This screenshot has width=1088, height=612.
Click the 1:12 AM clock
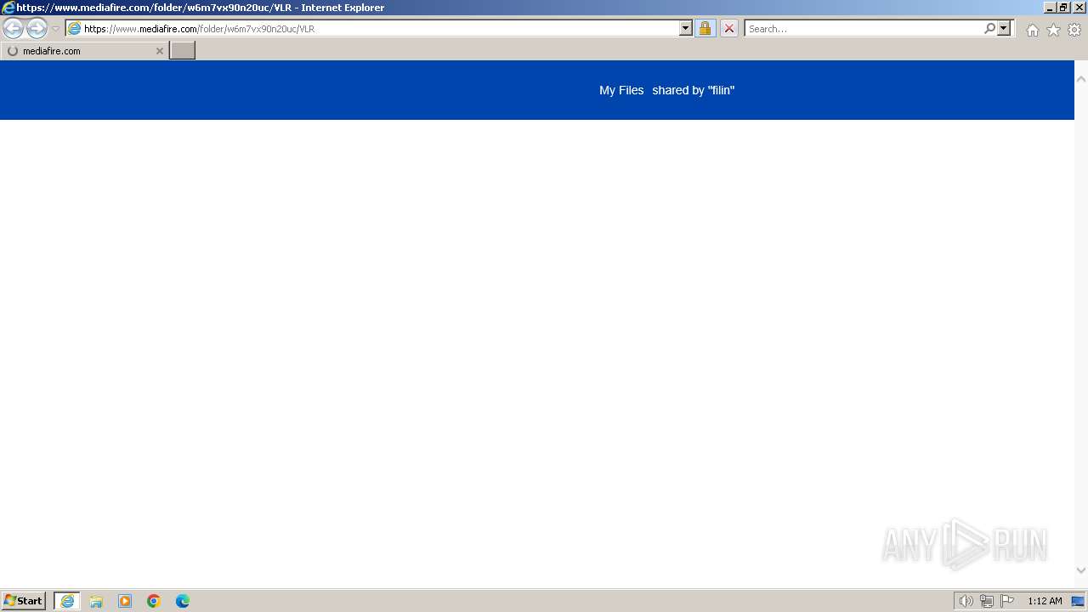1045,601
